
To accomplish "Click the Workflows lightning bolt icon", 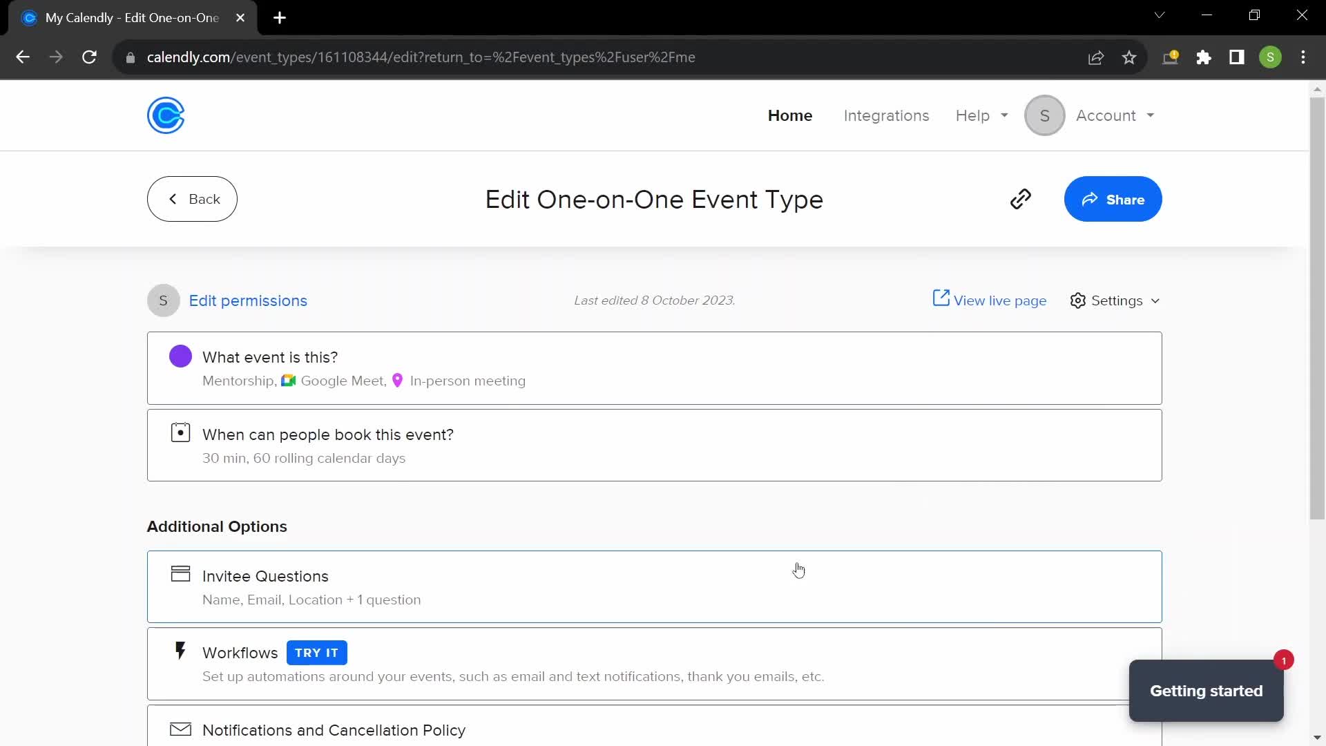I will point(180,652).
